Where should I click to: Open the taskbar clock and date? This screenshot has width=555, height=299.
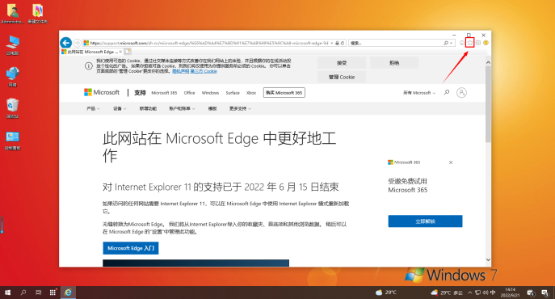511,293
